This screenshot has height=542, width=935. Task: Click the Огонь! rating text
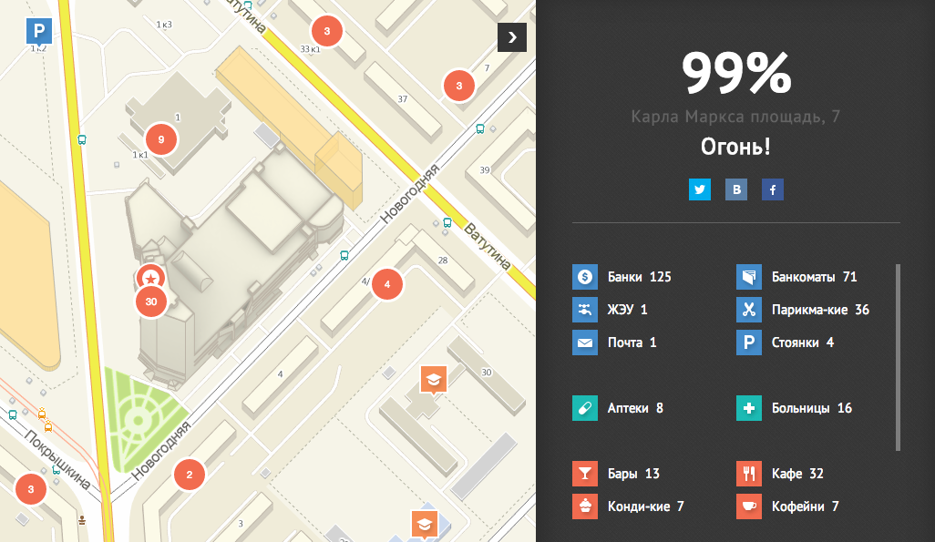[735, 147]
